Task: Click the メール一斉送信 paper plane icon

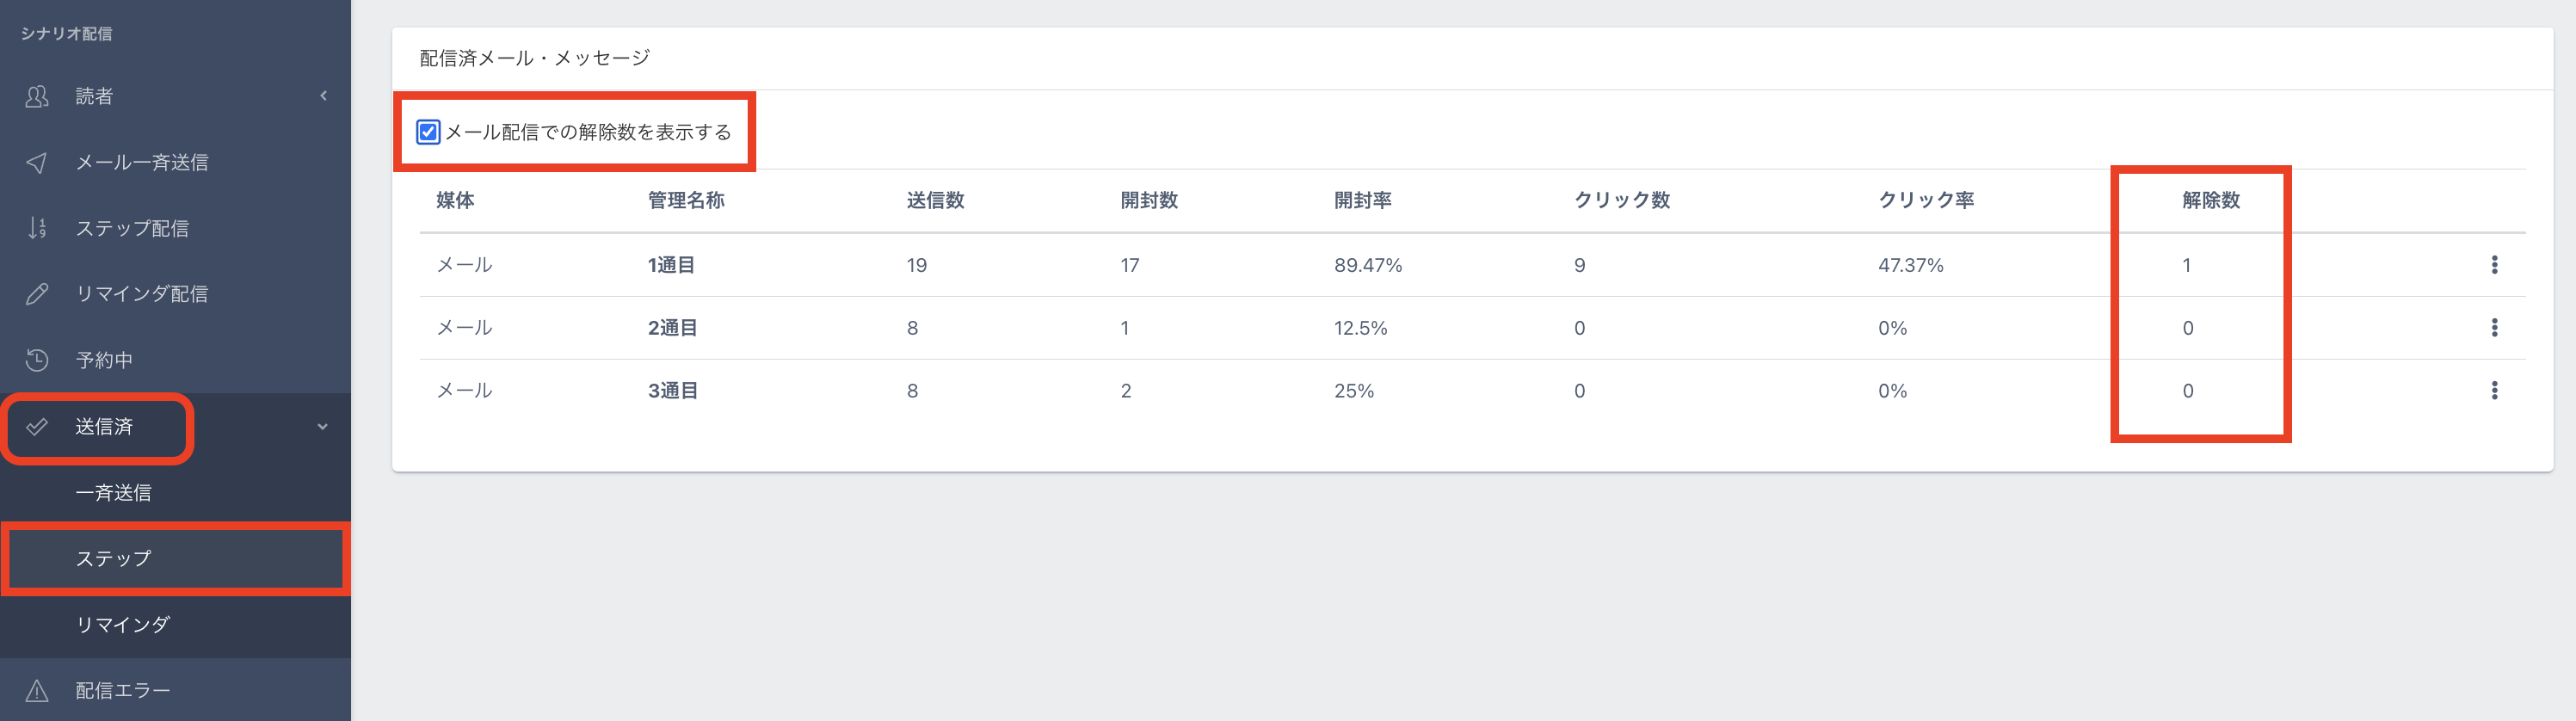Action: click(37, 162)
